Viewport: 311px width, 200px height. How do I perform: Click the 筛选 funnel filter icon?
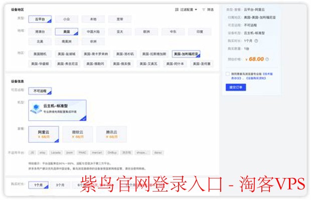click(x=204, y=9)
